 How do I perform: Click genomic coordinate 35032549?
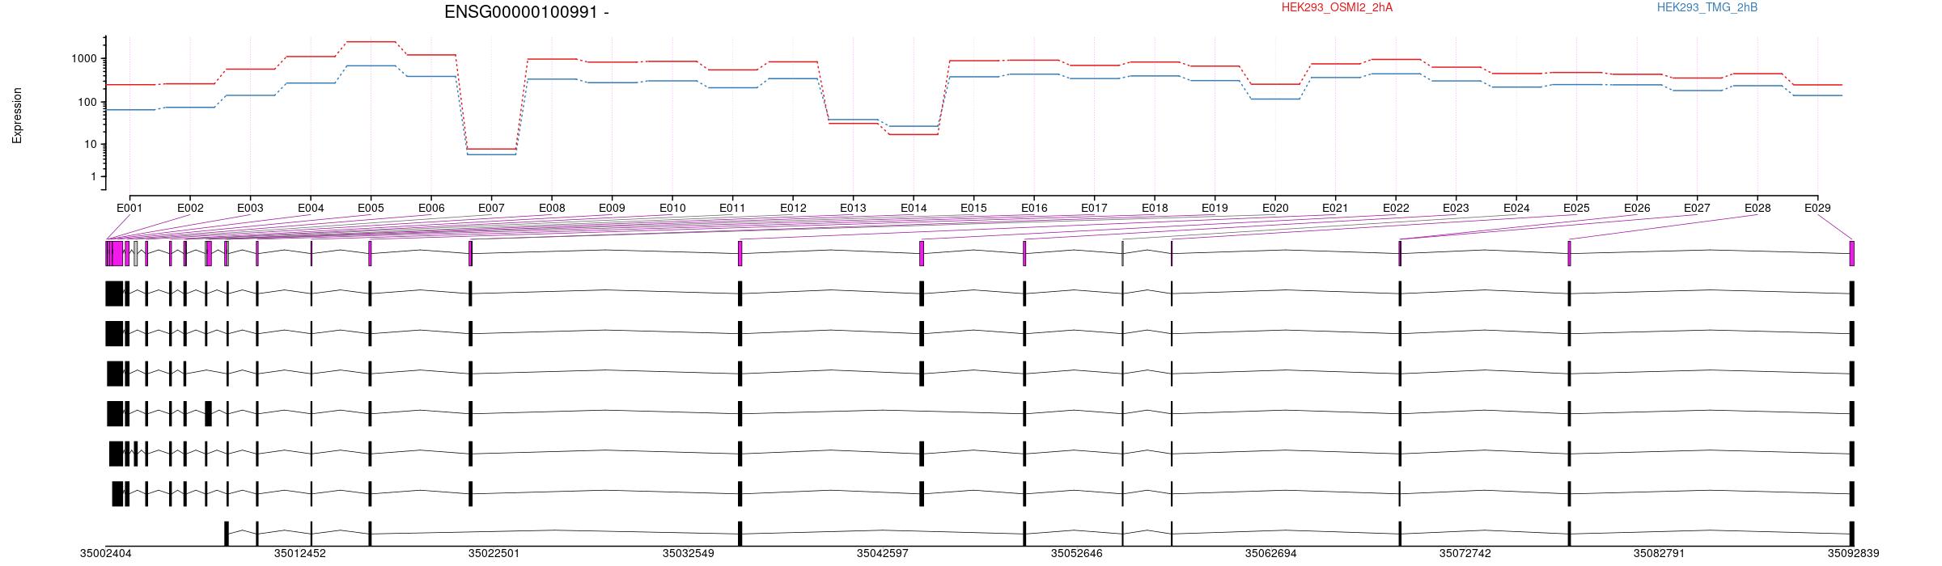(689, 554)
